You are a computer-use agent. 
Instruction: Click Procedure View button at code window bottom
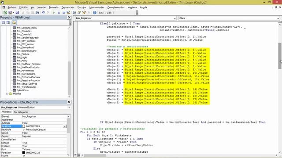tap(75, 155)
